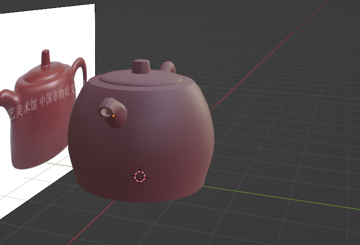360x245 pixels.
Task: Click the red-white 3D cursor
Action: pyautogui.click(x=140, y=176)
